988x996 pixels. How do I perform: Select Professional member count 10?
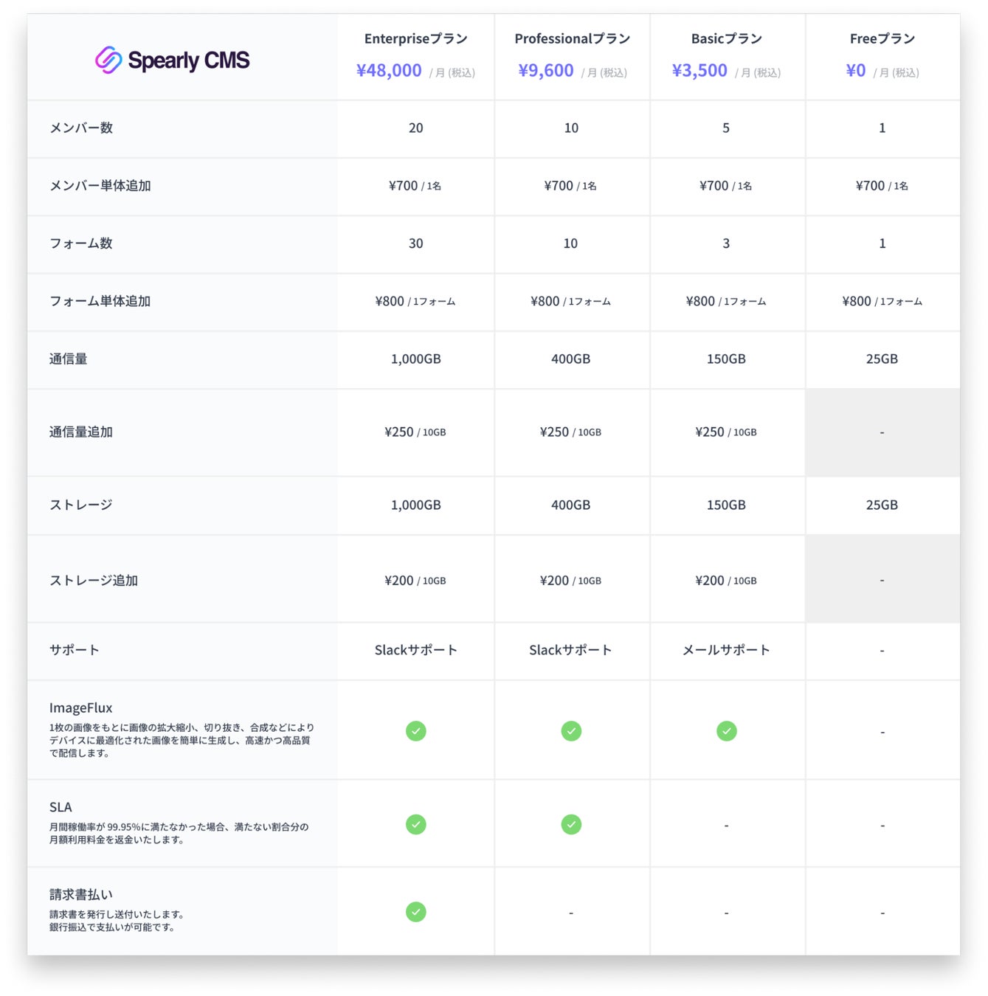pos(571,128)
